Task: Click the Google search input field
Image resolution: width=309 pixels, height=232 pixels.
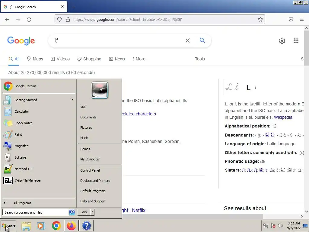Action: (118, 40)
